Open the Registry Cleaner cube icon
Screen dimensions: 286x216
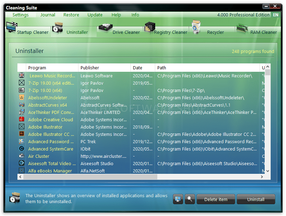(x=150, y=27)
